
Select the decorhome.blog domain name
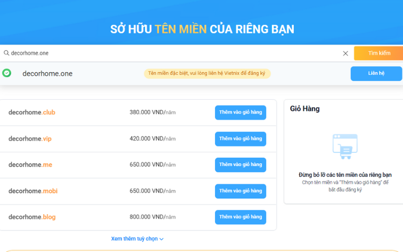[x=32, y=217]
